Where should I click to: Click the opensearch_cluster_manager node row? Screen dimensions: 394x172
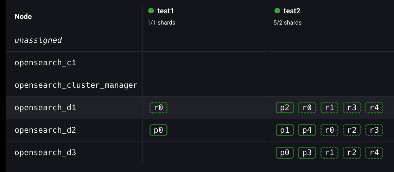[76, 85]
